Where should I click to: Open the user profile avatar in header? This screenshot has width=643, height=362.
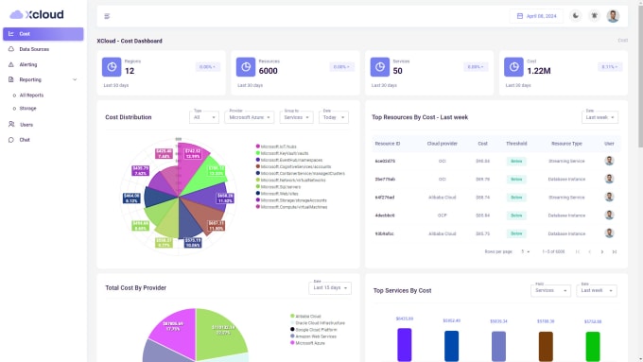click(613, 16)
